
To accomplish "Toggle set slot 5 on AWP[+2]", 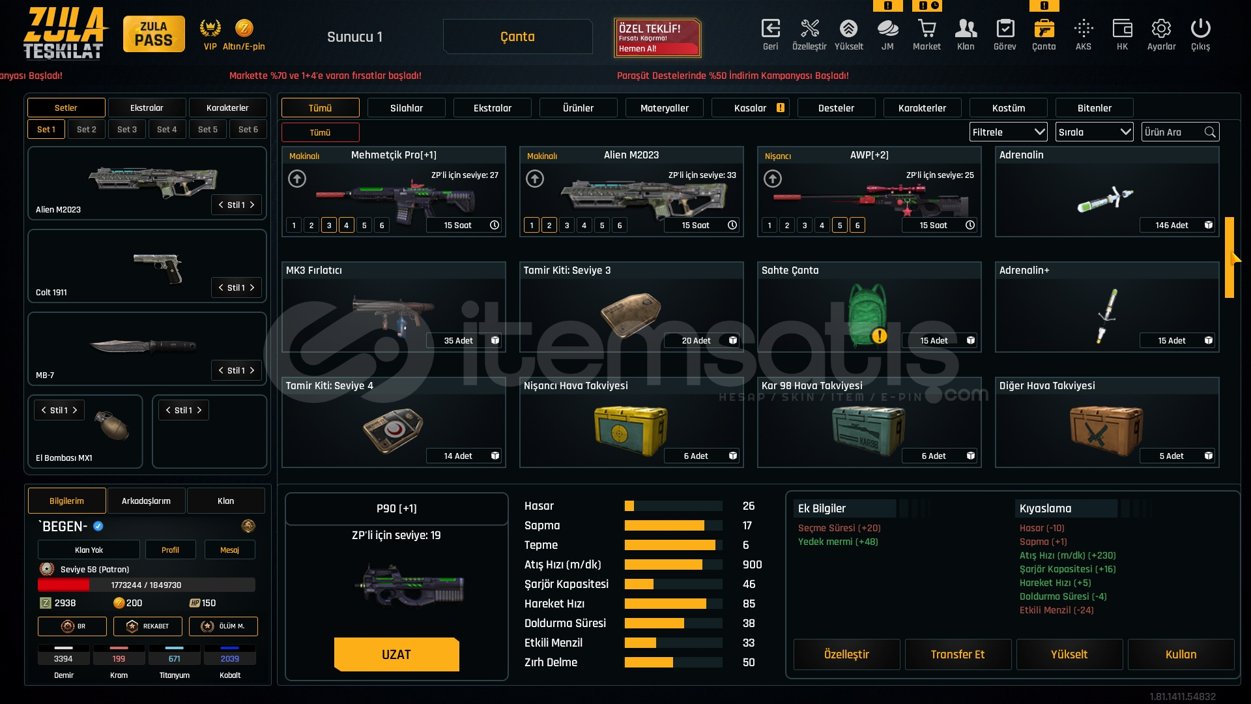I will click(840, 226).
